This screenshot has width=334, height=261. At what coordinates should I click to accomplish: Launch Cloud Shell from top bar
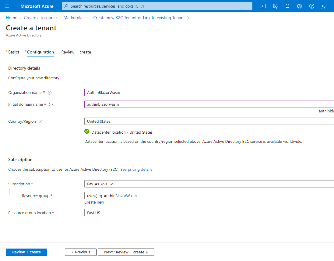pos(263,6)
